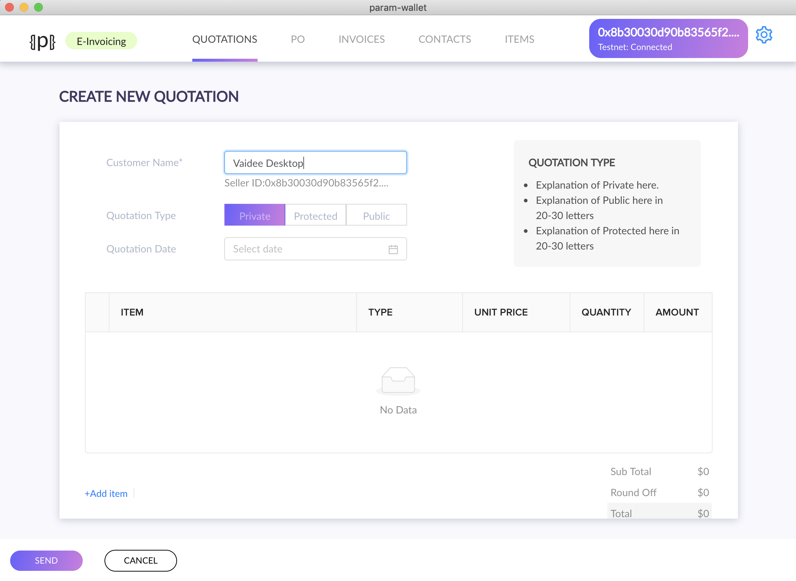796x581 pixels.
Task: Open the CONTACTS tab
Action: pyautogui.click(x=445, y=39)
